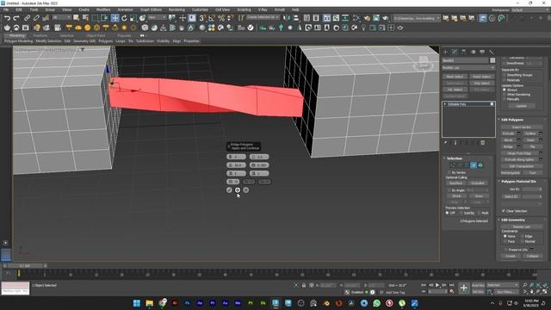Open the Animation menu
This screenshot has height=310, width=551.
pos(125,9)
